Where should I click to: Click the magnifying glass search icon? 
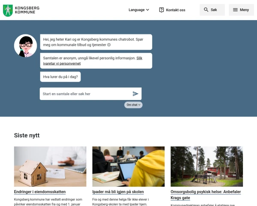coord(206,10)
